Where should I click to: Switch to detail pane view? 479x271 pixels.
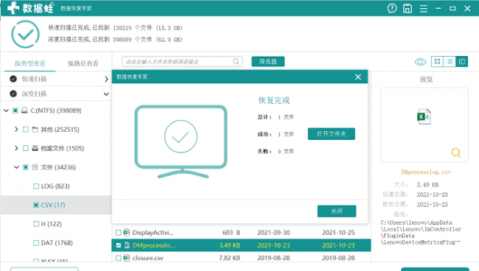coord(461,62)
